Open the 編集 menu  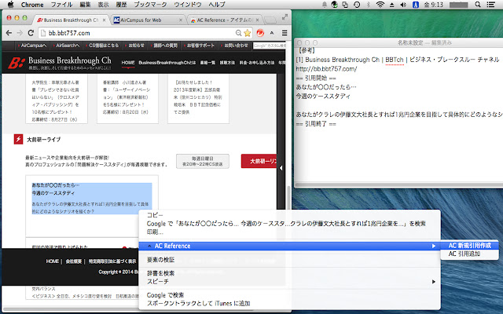pos(85,5)
